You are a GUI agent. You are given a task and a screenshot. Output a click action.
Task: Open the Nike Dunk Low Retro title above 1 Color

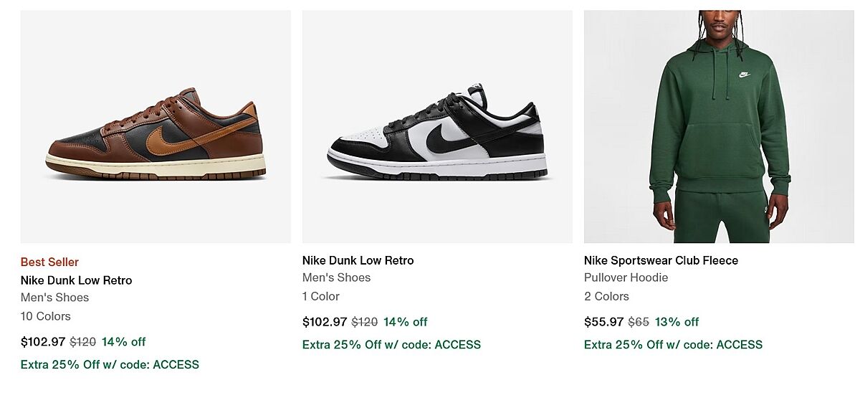tap(358, 260)
